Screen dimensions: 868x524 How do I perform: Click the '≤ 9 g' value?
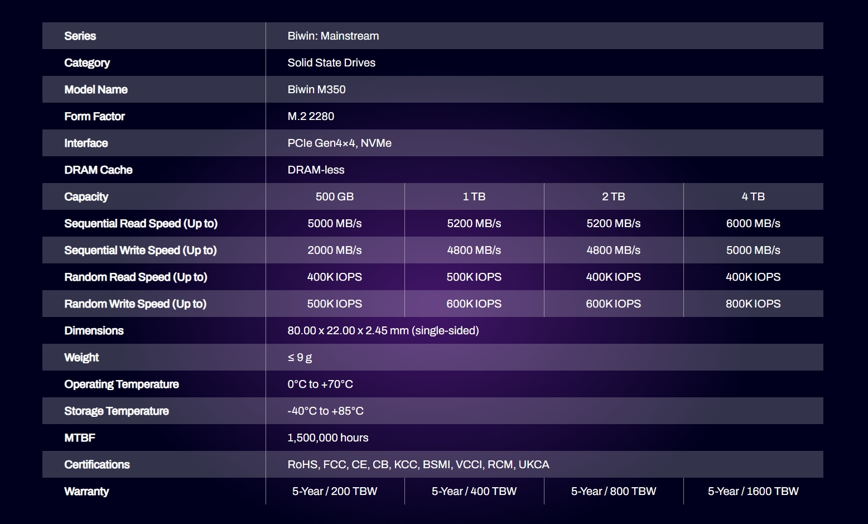tap(300, 358)
